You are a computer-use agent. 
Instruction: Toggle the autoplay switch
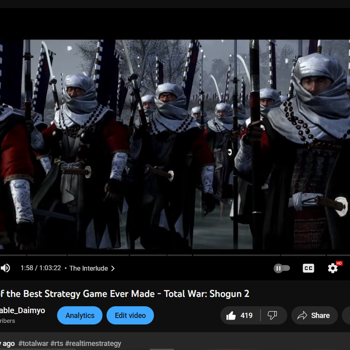[282, 268]
